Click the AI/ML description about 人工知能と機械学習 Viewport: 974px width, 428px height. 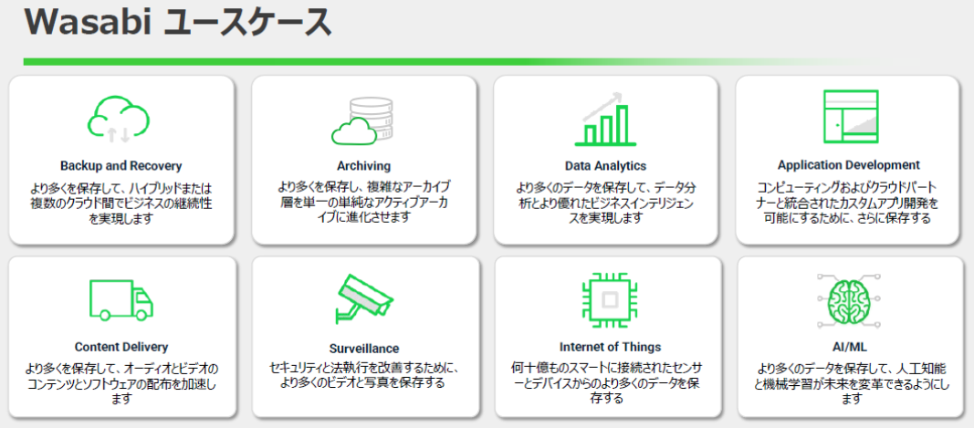pyautogui.click(x=852, y=384)
